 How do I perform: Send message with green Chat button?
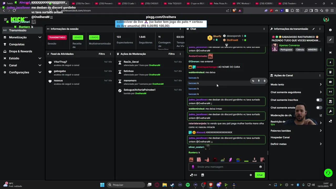[x=260, y=175]
